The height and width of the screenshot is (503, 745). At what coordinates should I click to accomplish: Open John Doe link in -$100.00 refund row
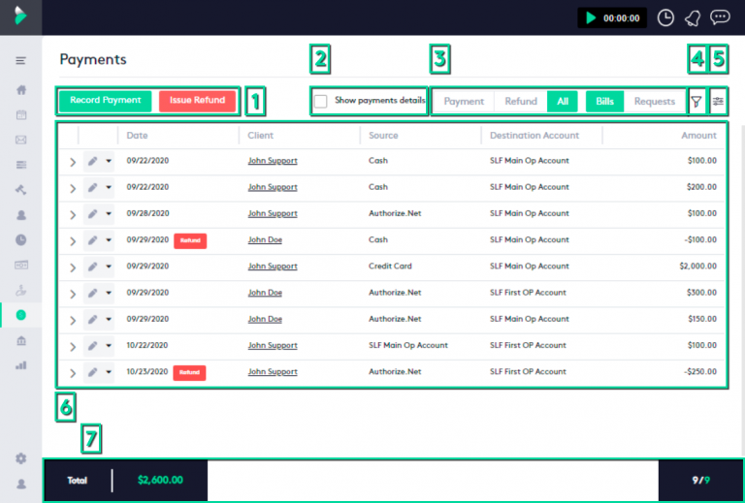265,240
